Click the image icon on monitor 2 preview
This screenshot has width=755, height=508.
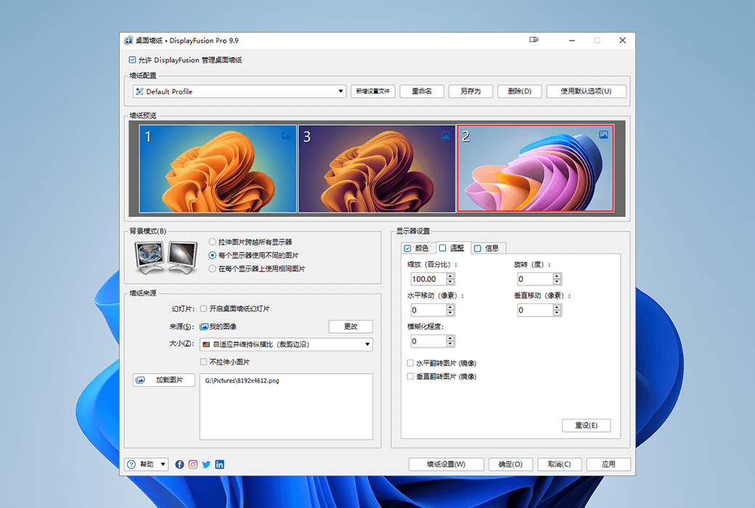tap(603, 135)
